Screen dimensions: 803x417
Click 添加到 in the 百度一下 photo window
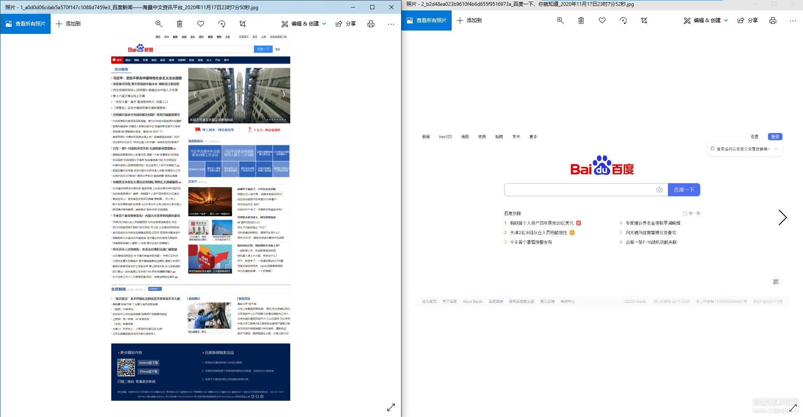[x=469, y=20]
